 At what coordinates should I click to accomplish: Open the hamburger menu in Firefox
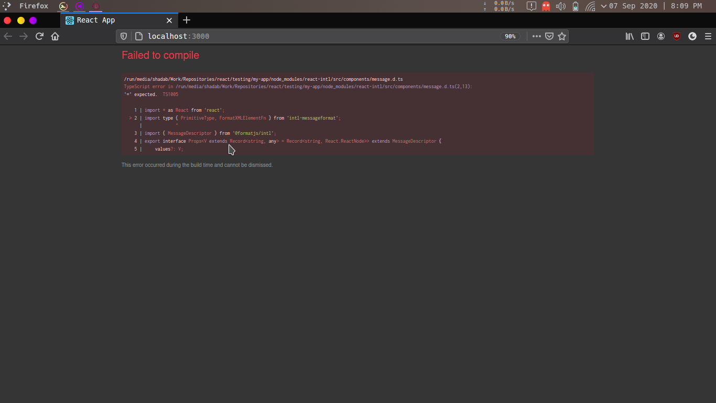coord(708,36)
